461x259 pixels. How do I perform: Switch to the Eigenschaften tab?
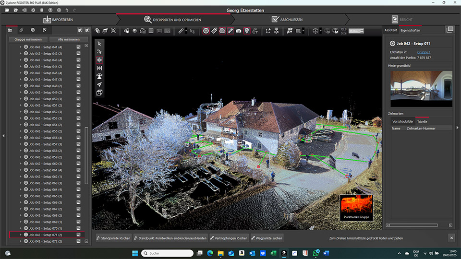pyautogui.click(x=410, y=30)
